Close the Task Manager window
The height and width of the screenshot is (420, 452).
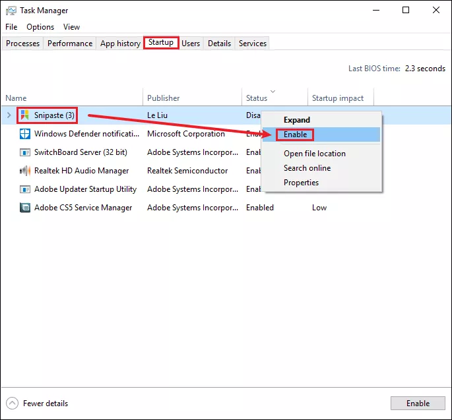pyautogui.click(x=436, y=11)
